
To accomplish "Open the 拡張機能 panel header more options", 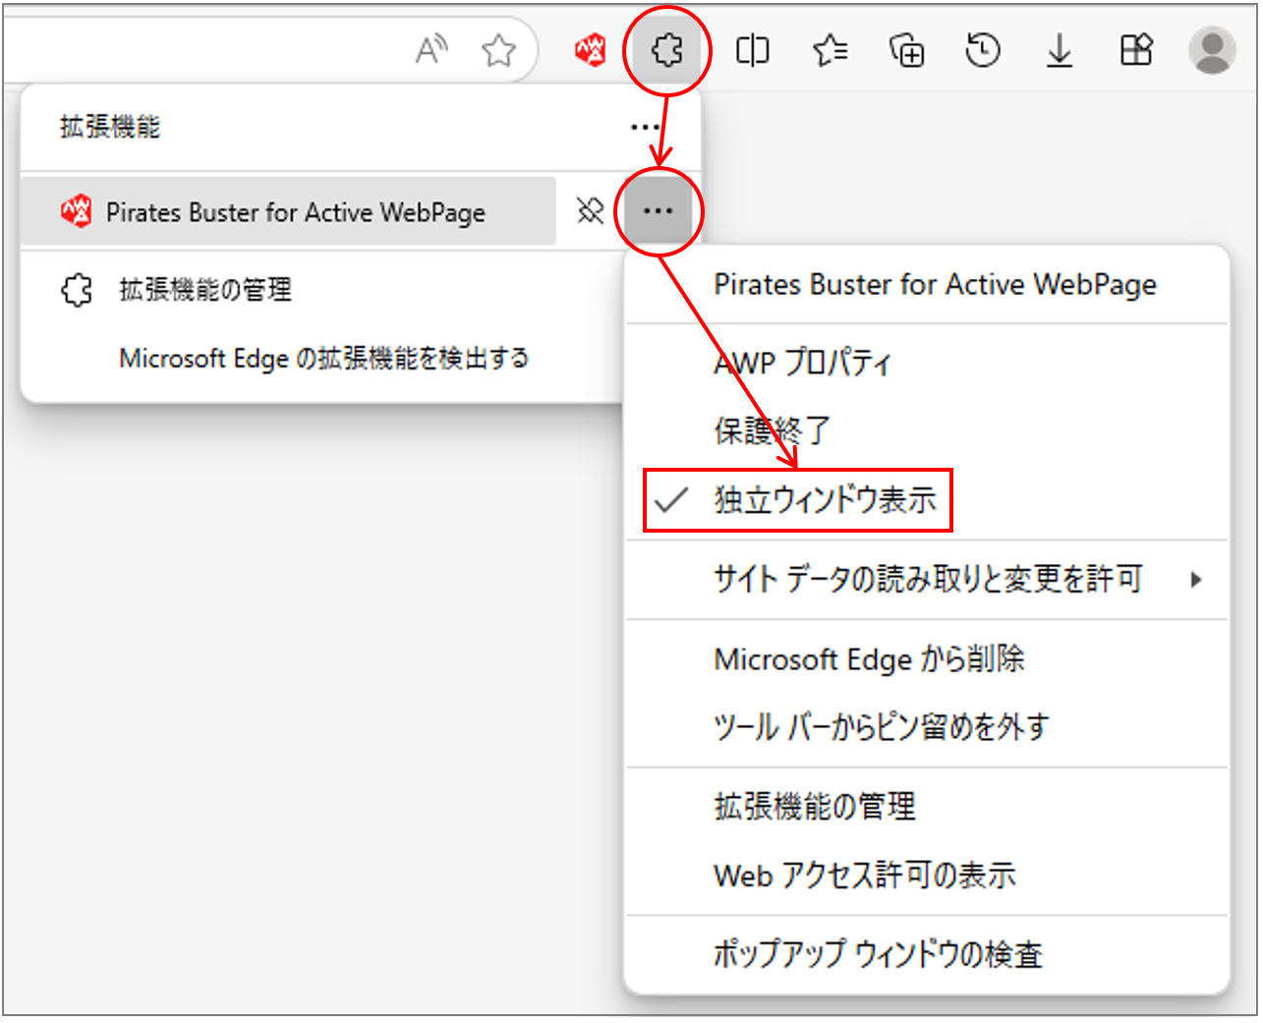I will click(645, 127).
